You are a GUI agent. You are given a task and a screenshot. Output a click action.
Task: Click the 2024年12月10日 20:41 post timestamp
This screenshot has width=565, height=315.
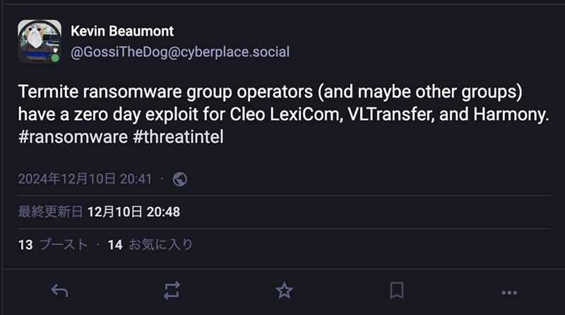(85, 179)
